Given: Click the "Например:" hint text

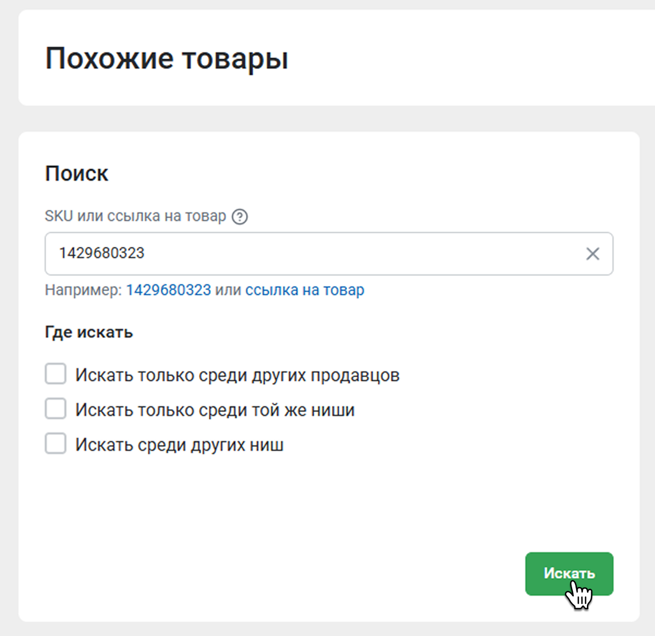Looking at the screenshot, I should 83,290.
